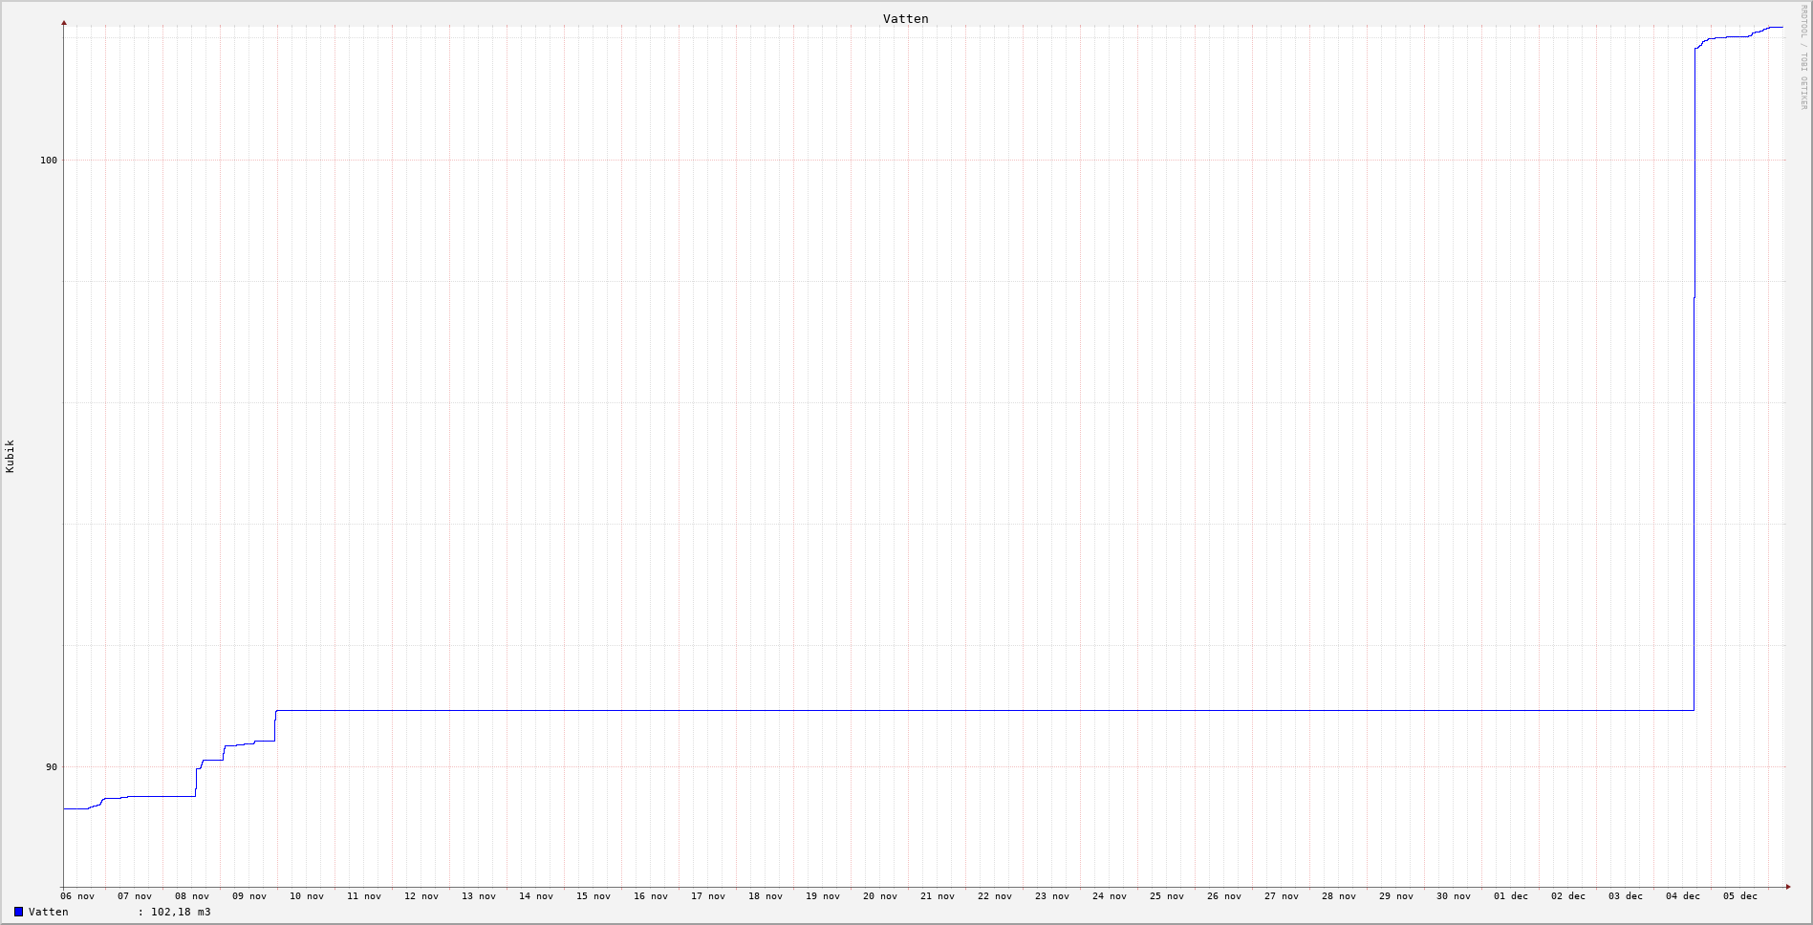Image resolution: width=1813 pixels, height=925 pixels.
Task: Choose the "01 dec" date label
Action: coord(1511,896)
